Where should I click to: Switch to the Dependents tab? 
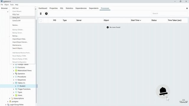click(94, 8)
